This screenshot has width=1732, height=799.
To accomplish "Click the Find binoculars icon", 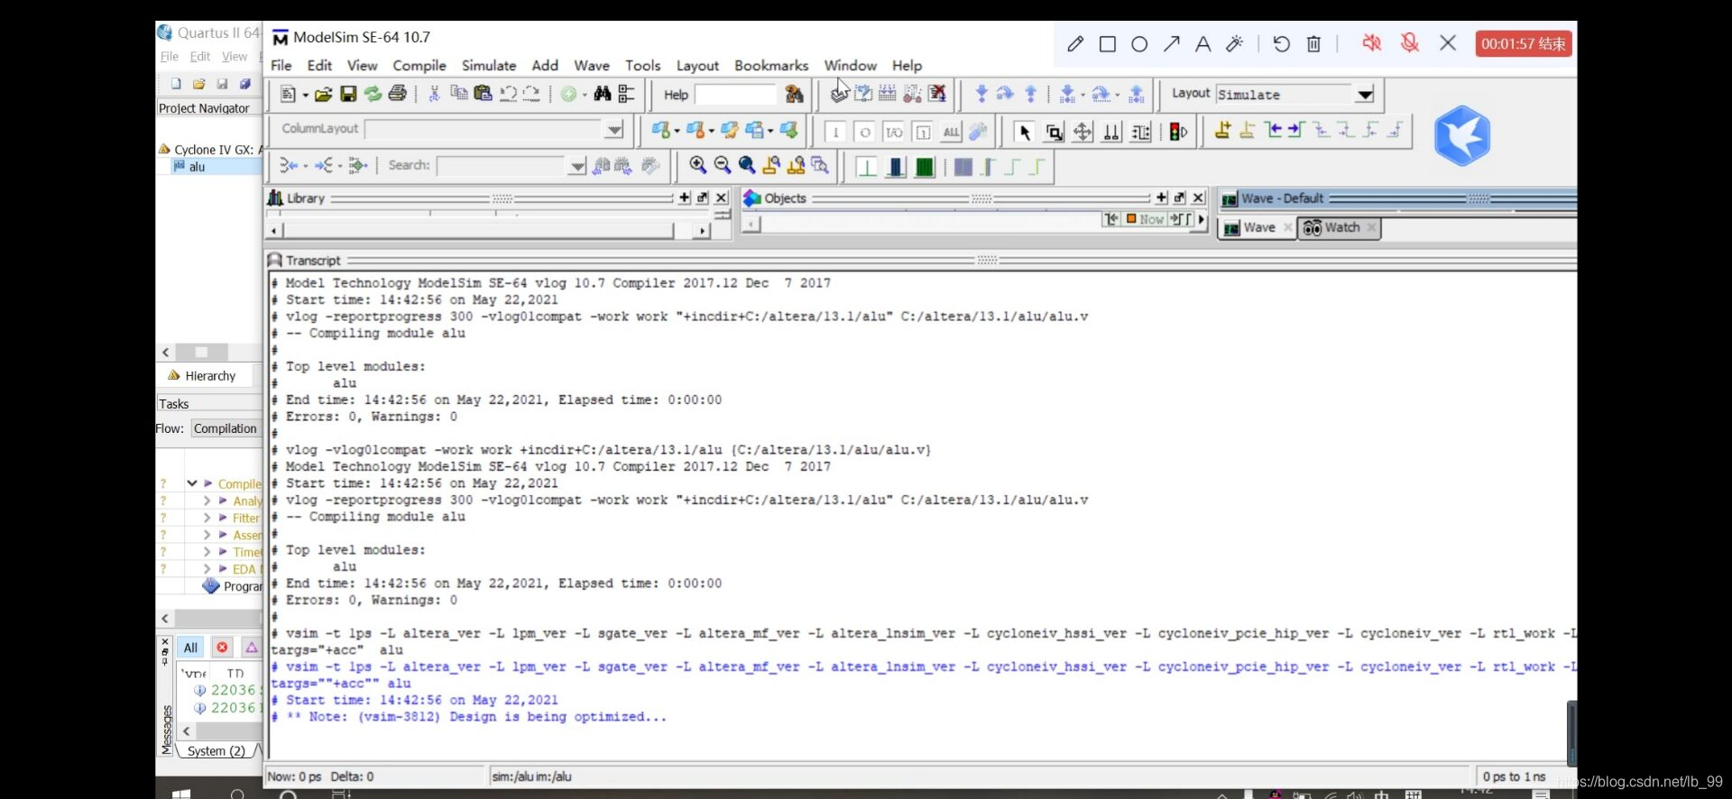I will 602,94.
